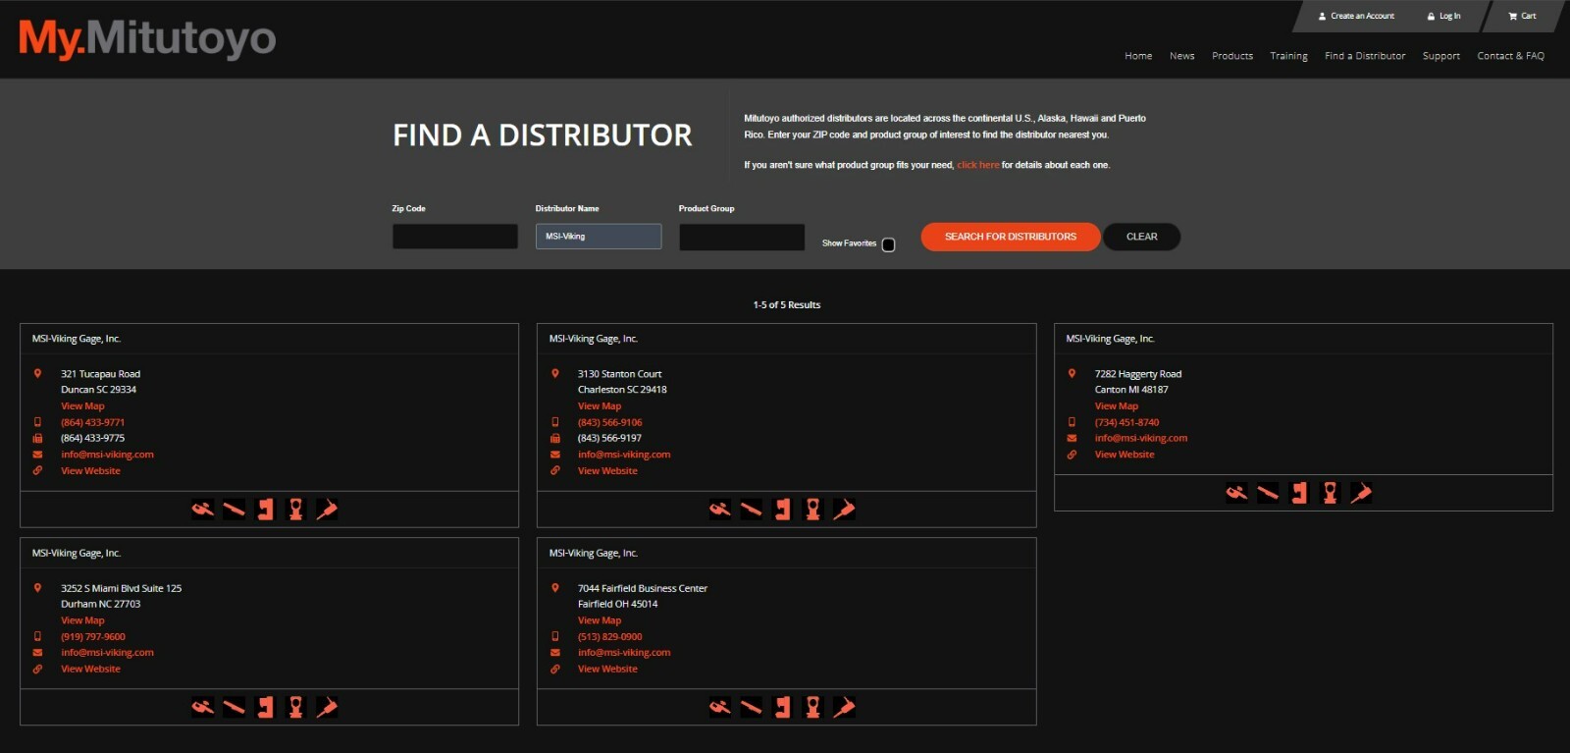Click the cart icon in top bar
This screenshot has height=753, width=1570.
(x=1513, y=16)
